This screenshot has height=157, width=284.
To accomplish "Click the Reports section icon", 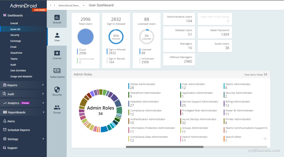I will point(5,85).
